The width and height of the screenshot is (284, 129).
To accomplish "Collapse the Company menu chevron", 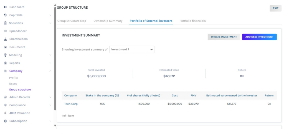I will tap(50, 71).
